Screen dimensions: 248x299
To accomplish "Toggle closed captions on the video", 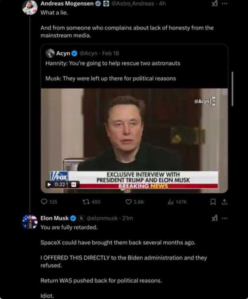I will tap(74, 185).
